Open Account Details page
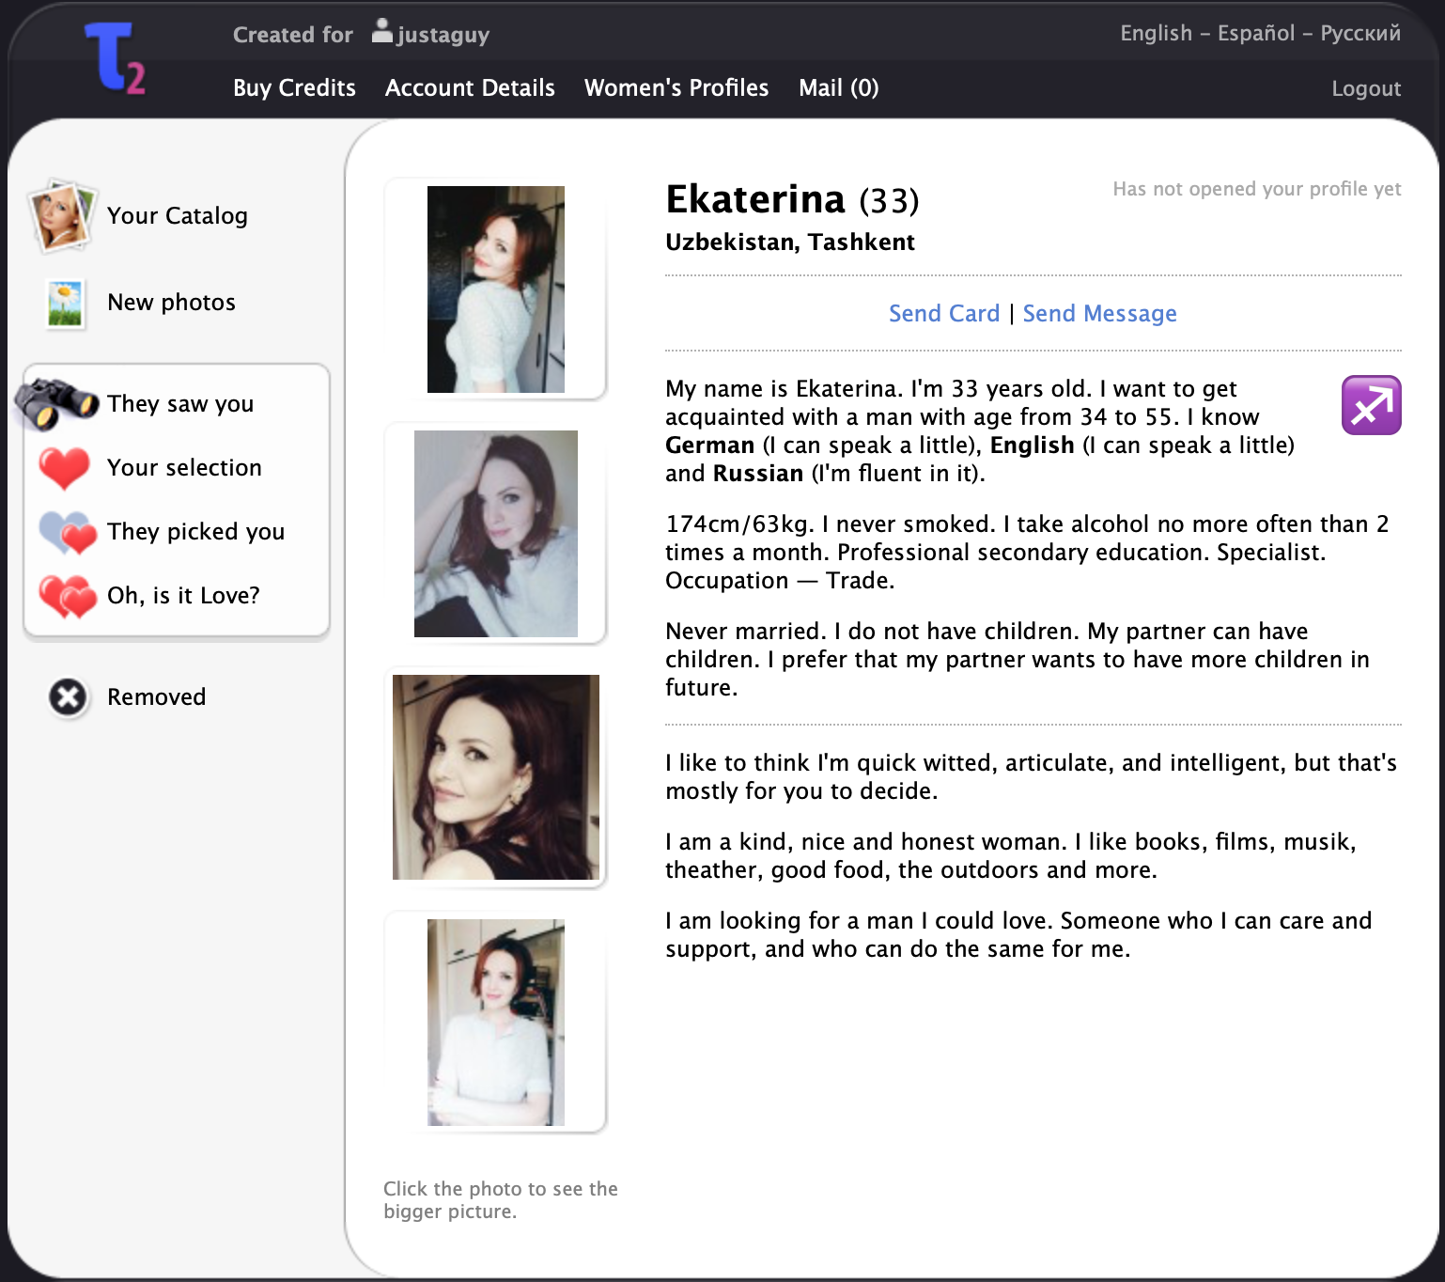 [x=470, y=88]
